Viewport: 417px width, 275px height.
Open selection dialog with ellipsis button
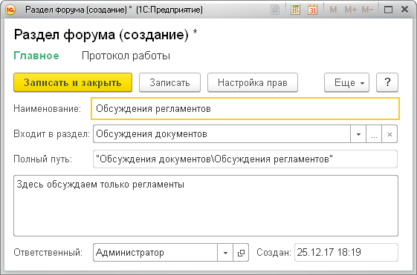click(374, 134)
